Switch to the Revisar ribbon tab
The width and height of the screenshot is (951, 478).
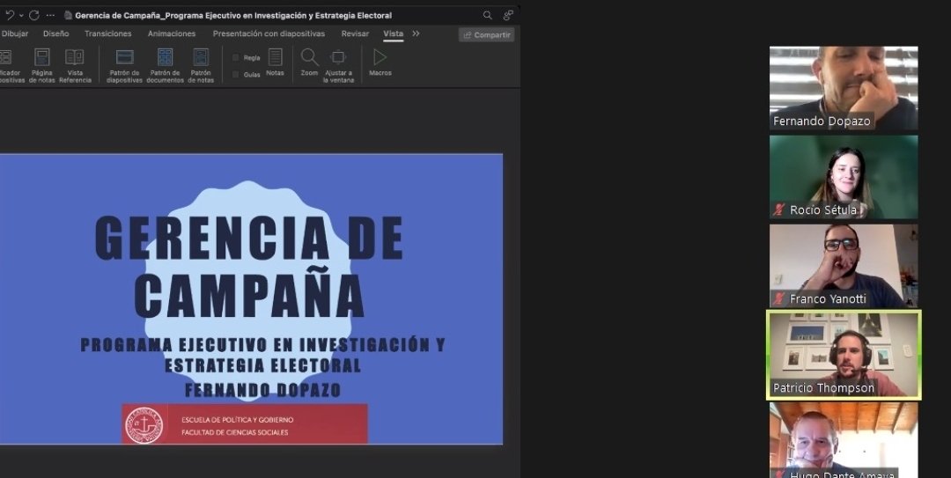coord(355,33)
